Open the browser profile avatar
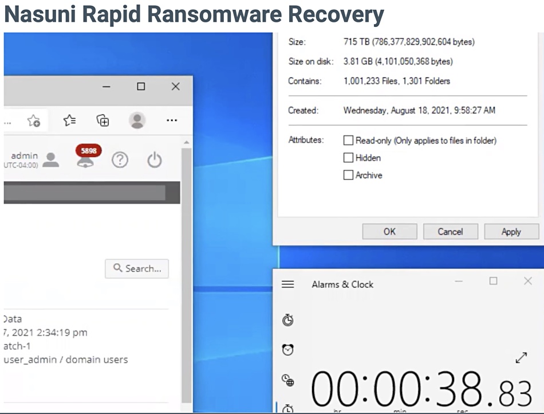This screenshot has width=544, height=414. coord(137,120)
